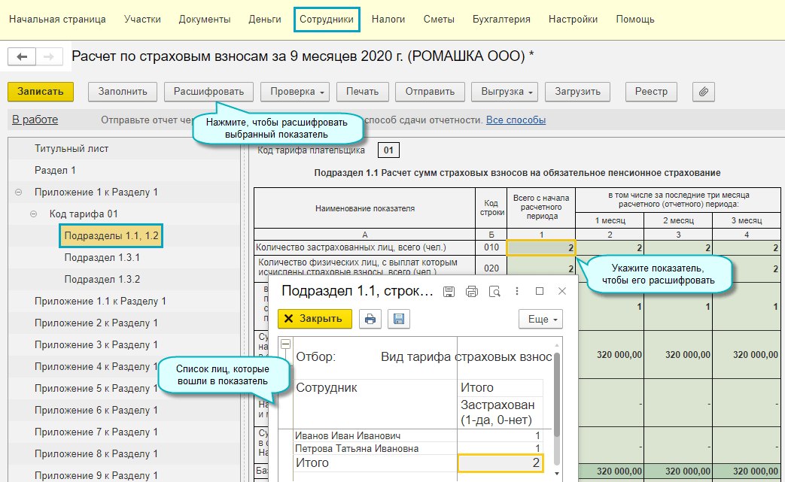Select Раздел 1 in the section tree
The width and height of the screenshot is (785, 482).
[55, 171]
